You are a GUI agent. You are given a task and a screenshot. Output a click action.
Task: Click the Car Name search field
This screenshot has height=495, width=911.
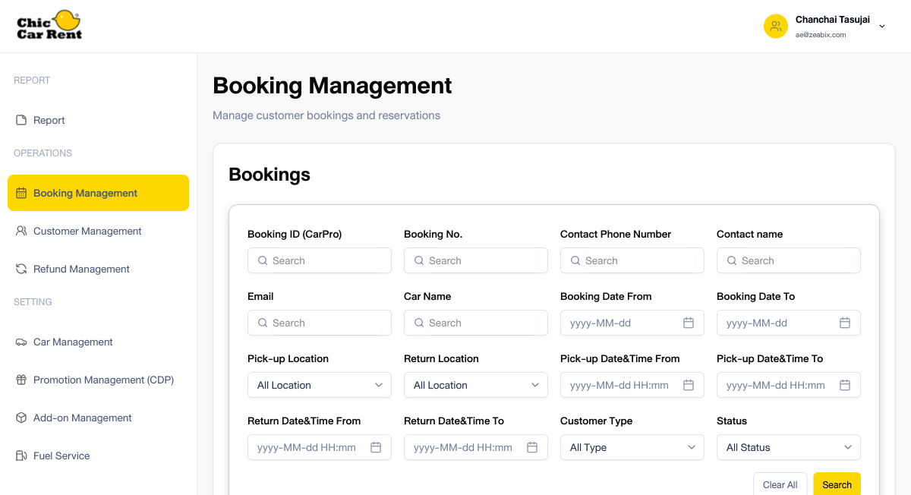click(476, 323)
